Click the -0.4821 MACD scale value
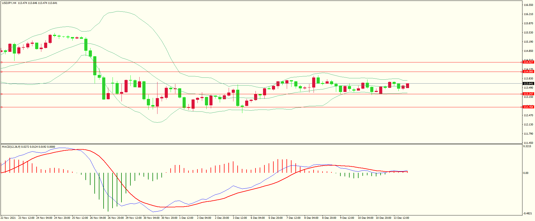Screen dimensions: 535x221 527,213
